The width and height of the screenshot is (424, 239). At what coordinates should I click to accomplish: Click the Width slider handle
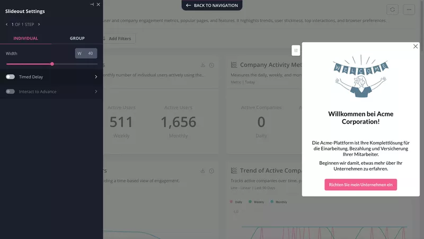click(52, 64)
